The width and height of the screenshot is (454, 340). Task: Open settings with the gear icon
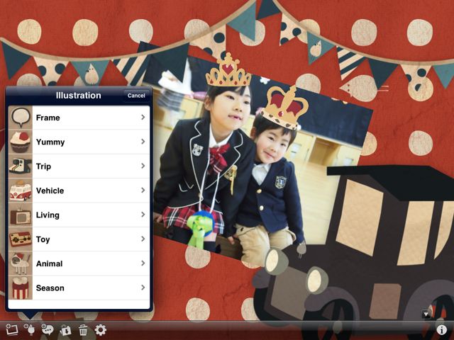tap(101, 330)
